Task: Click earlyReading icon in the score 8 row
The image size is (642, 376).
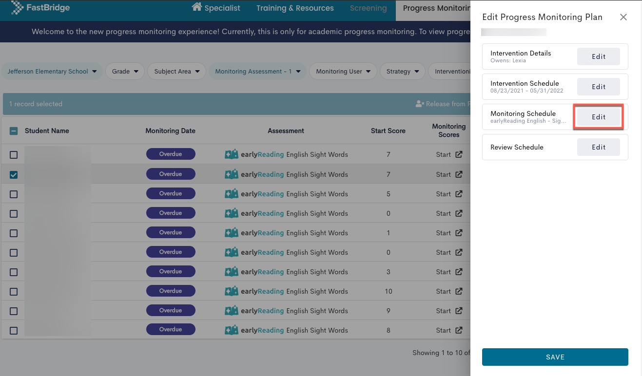Action: [x=232, y=330]
